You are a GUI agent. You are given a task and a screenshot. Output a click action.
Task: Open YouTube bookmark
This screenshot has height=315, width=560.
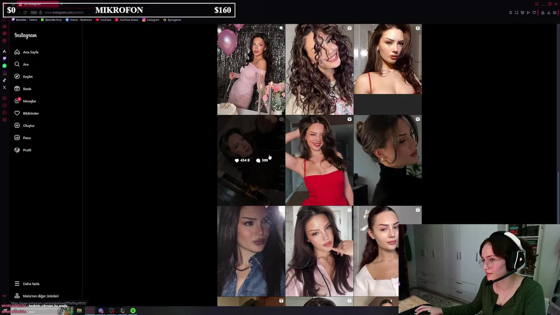click(x=103, y=20)
